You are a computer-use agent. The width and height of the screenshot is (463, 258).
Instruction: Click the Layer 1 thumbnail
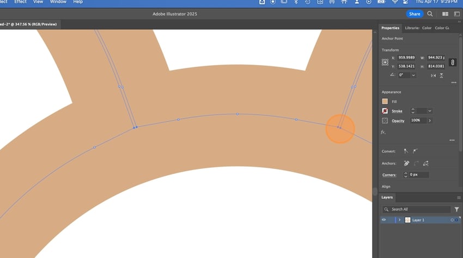pos(407,220)
